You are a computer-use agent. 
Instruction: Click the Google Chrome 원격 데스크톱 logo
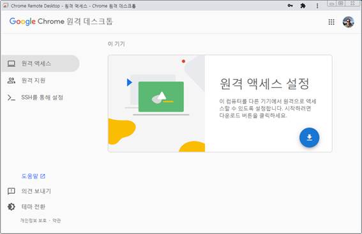coord(61,22)
